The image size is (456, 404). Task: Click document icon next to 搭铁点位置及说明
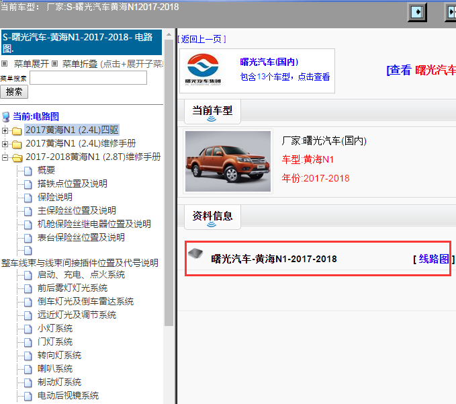click(28, 185)
